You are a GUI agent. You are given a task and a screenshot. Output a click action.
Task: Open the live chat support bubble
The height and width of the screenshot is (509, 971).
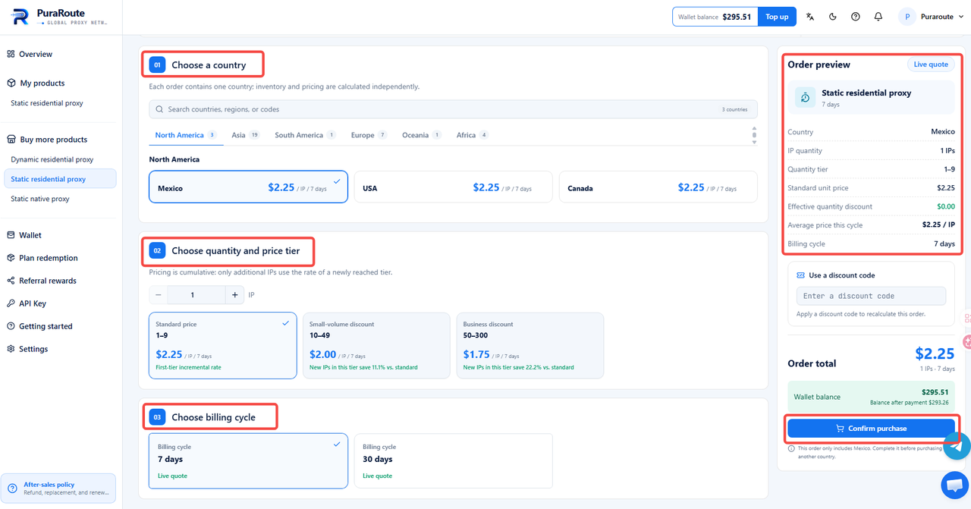954,485
